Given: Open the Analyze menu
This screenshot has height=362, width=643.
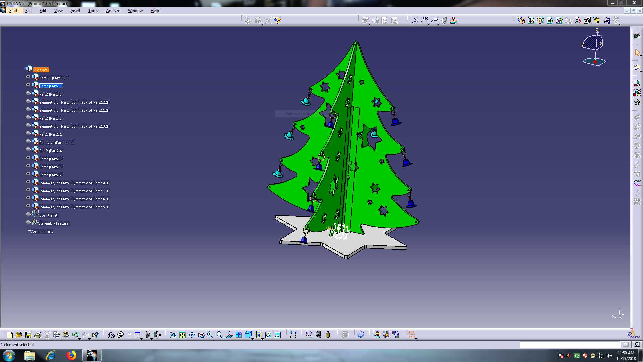Looking at the screenshot, I should click(x=113, y=11).
